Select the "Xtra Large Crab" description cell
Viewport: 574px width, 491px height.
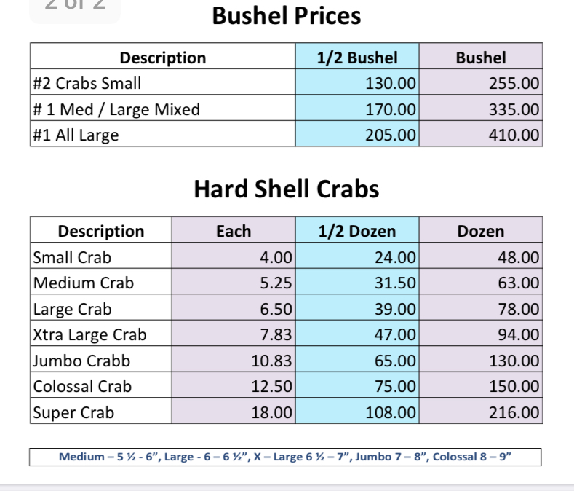click(90, 335)
